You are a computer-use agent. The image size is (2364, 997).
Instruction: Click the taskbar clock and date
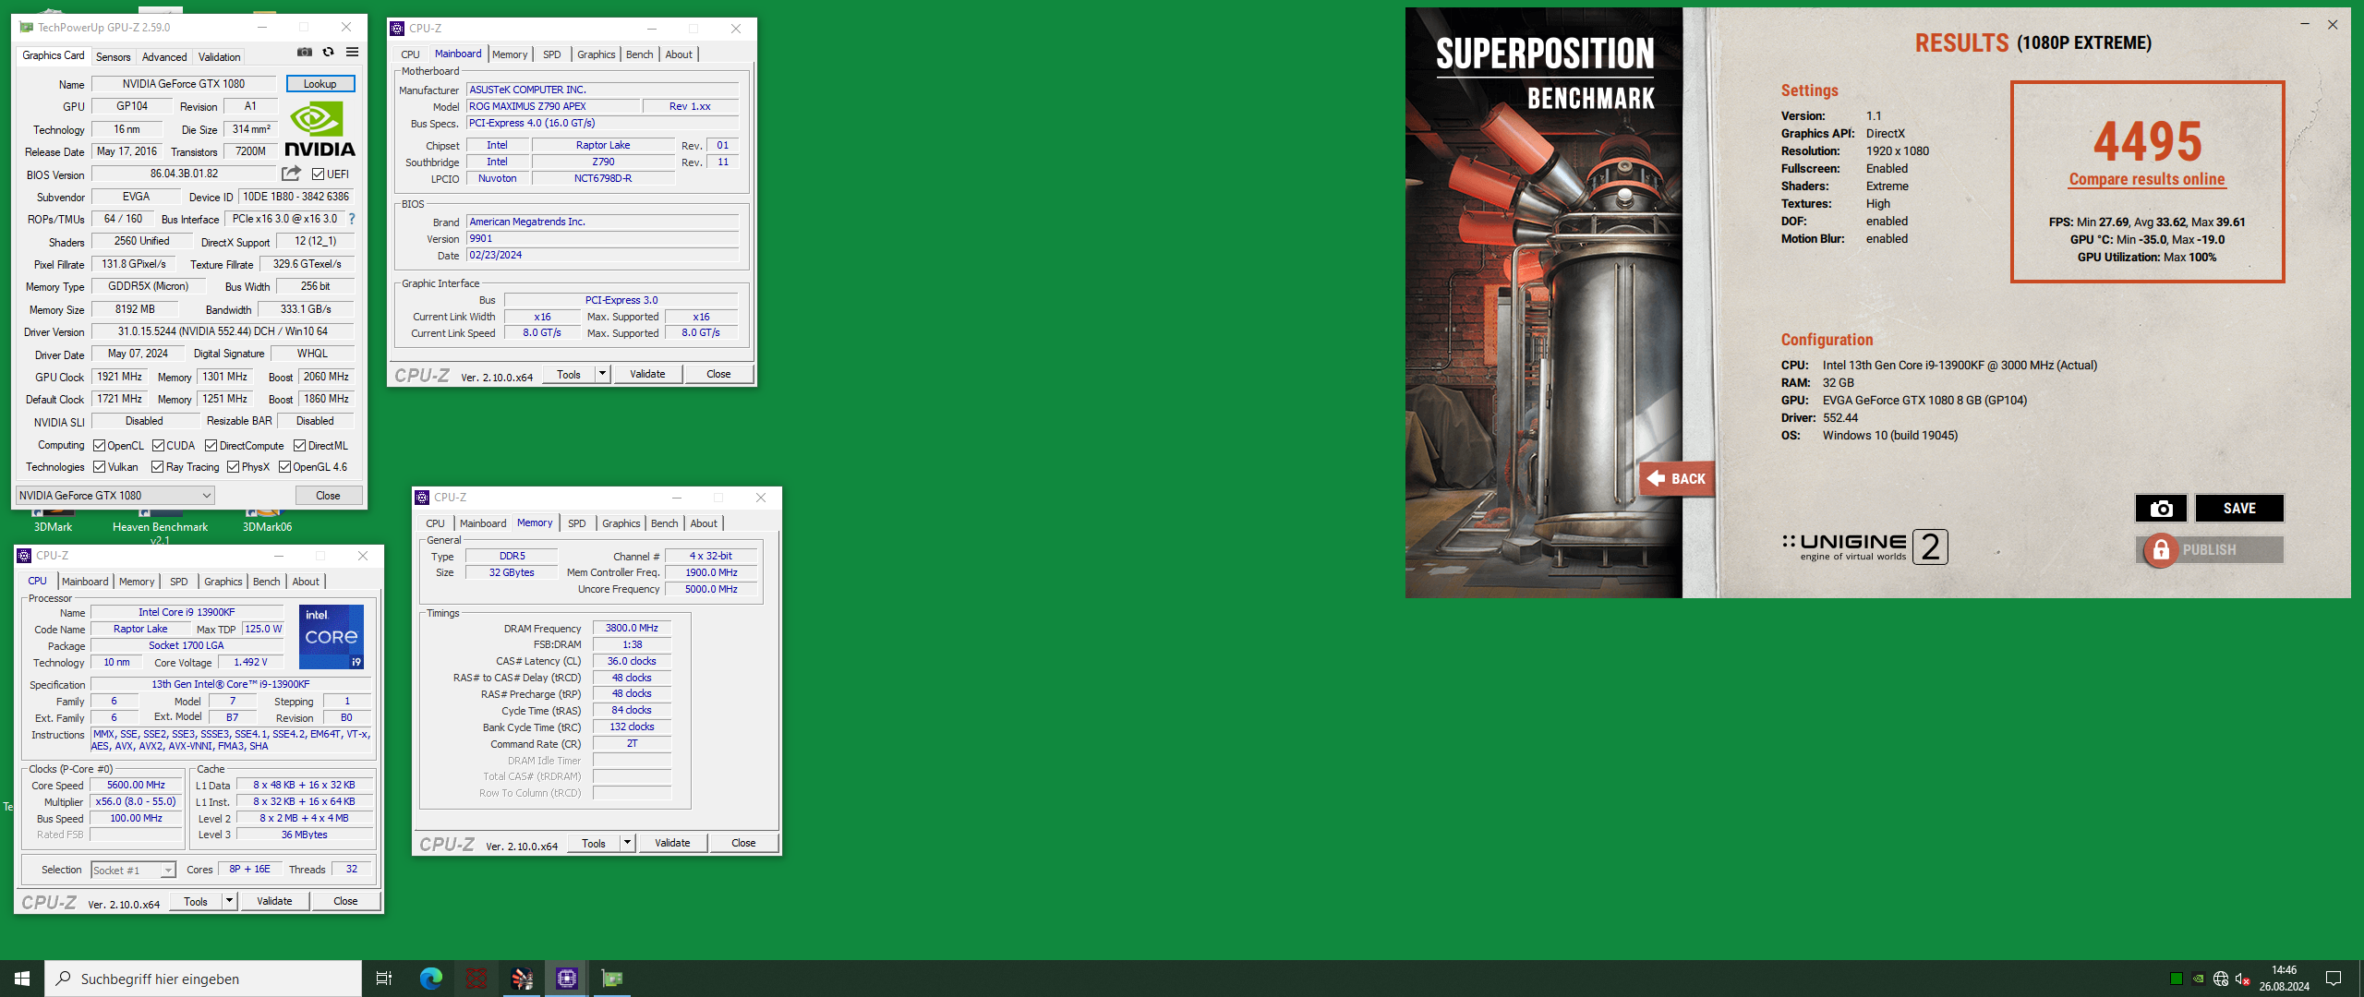[x=2284, y=979]
